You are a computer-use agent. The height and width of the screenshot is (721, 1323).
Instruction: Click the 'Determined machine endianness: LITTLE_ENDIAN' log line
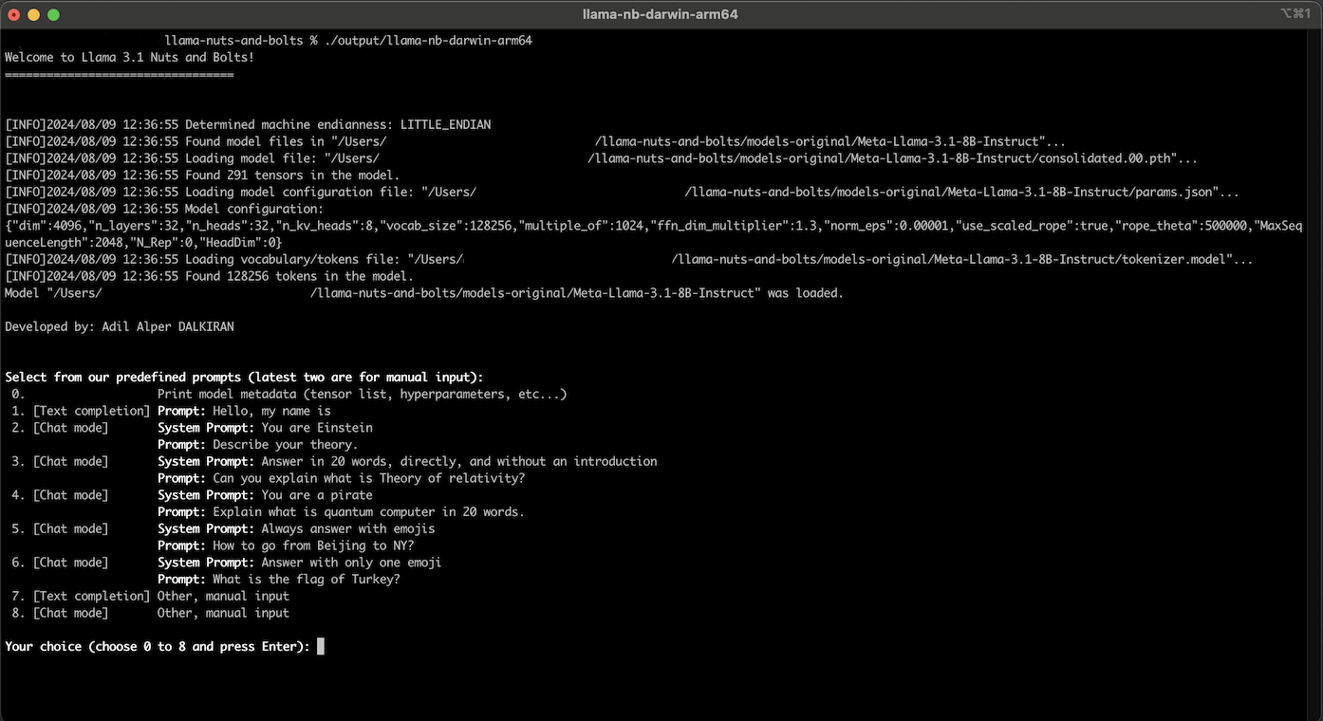click(x=248, y=124)
